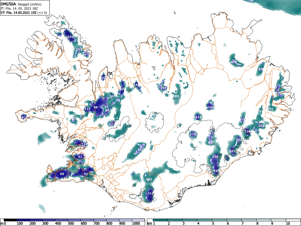
Task: Click the visibility value 223
Action: click(86, 54)
